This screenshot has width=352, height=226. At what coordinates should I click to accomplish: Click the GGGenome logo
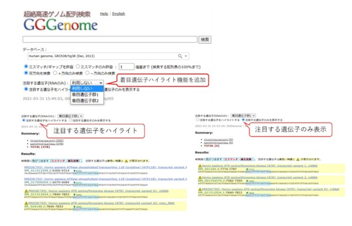tap(60, 25)
